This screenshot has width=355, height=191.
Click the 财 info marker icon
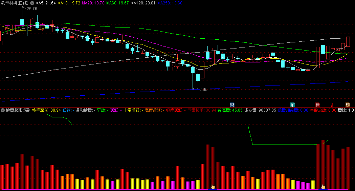232,105
